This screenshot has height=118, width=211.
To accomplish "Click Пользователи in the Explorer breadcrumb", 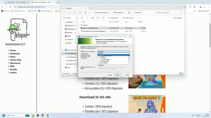I will (x=118, y=12).
